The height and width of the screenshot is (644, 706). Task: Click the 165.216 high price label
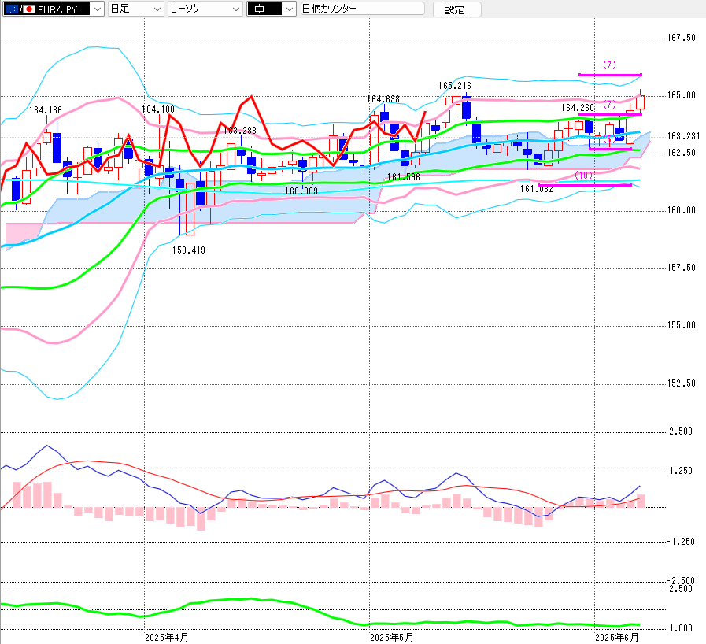coord(455,86)
